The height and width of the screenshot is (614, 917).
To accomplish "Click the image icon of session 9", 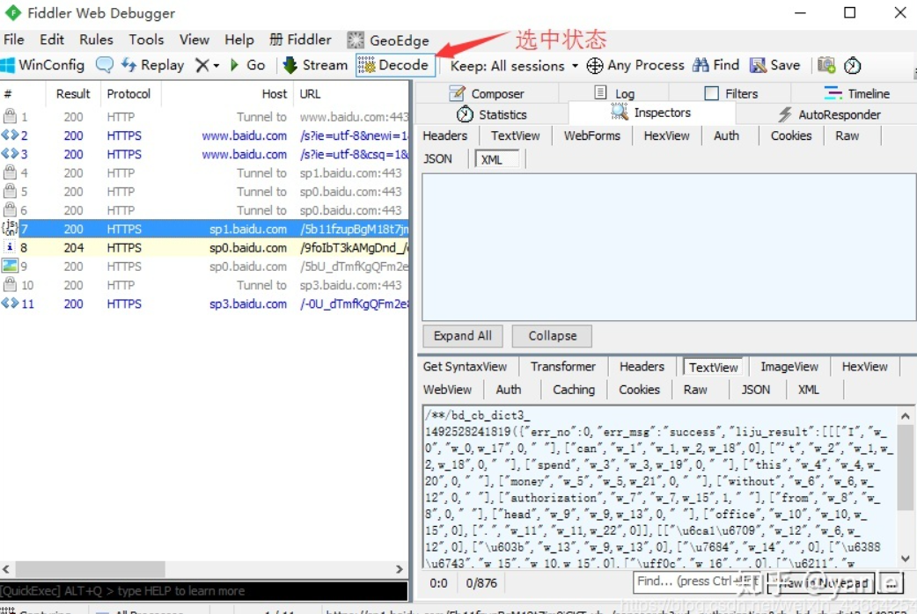I will click(x=10, y=266).
